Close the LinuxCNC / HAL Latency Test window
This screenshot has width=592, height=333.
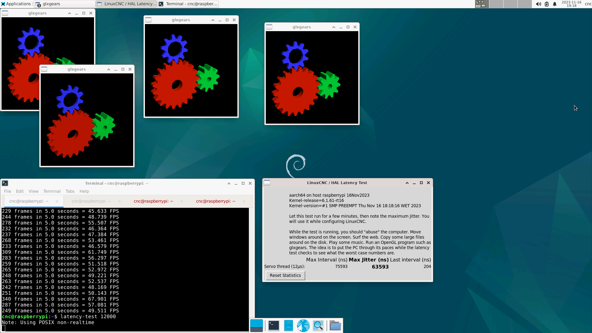[x=428, y=183]
